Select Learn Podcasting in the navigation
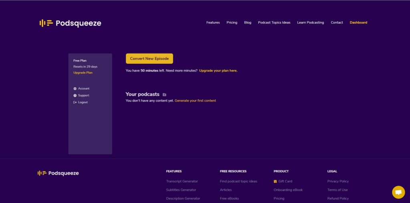 (x=310, y=22)
